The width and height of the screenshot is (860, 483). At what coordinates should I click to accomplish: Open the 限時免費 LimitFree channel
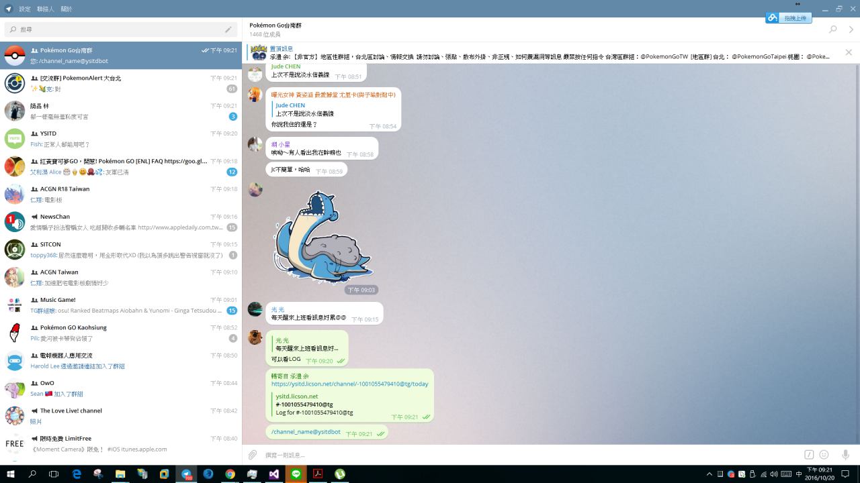(x=121, y=443)
